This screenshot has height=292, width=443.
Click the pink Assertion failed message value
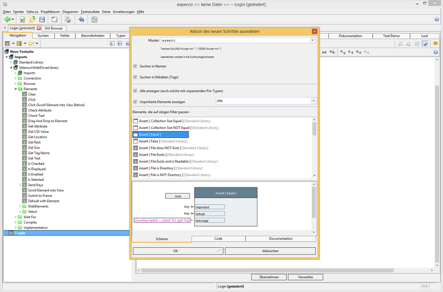(x=162, y=220)
